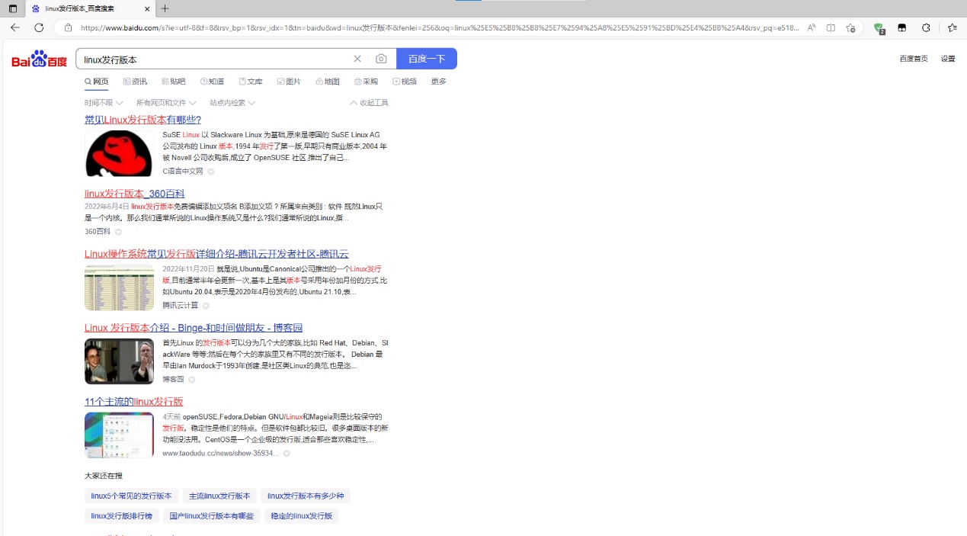Image resolution: width=967 pixels, height=536 pixels.
Task: Open the favorites list icon
Action: (x=952, y=27)
